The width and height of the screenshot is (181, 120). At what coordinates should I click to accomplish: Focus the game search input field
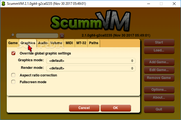click(37, 36)
